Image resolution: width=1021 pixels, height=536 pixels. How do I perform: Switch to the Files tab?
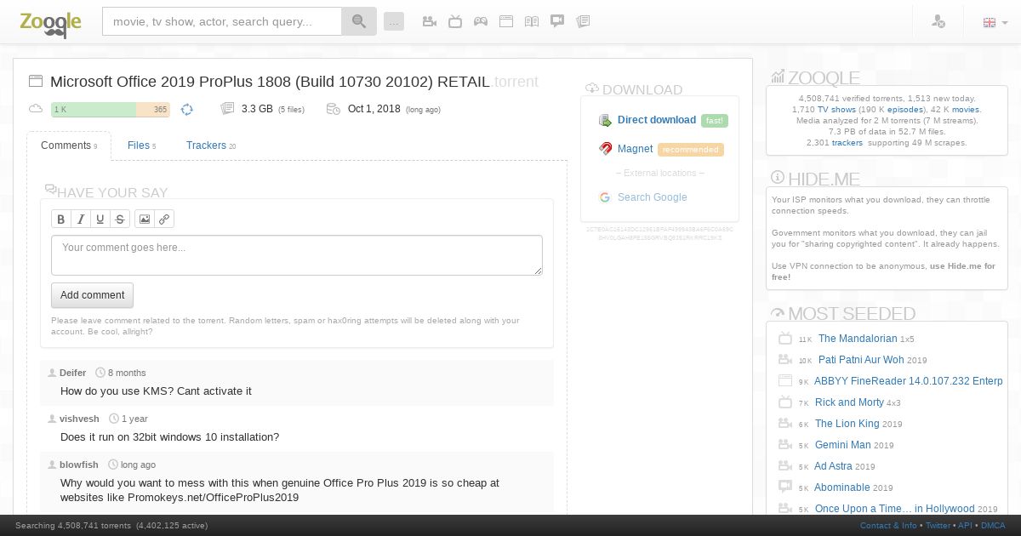click(141, 145)
